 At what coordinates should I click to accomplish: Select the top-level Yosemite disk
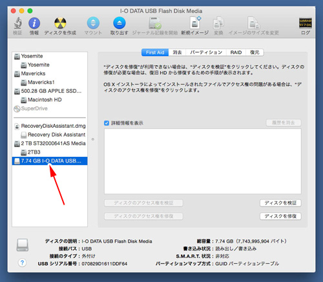[50, 56]
